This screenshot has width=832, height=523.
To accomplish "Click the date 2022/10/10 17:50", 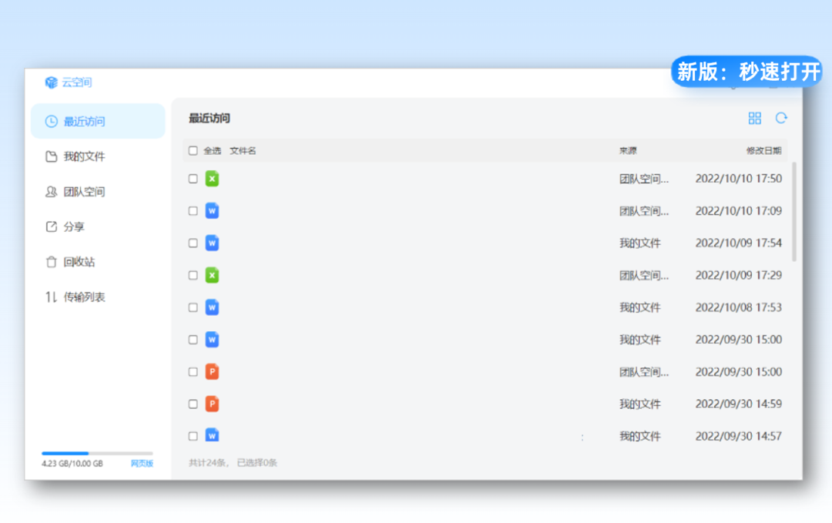I will [x=739, y=179].
